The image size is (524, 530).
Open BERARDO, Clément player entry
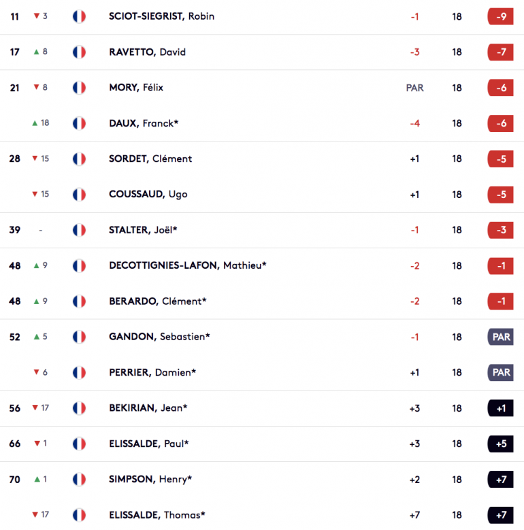[x=157, y=301]
